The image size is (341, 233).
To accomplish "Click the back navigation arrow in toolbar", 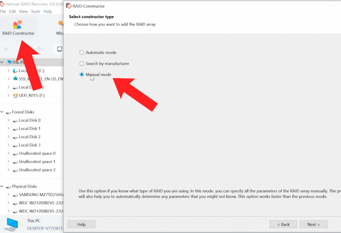I will [7, 49].
